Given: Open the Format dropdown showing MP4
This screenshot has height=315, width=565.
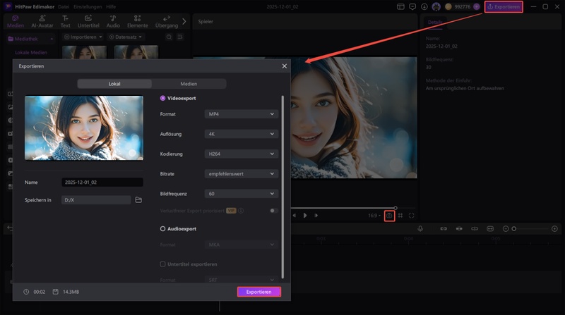Looking at the screenshot, I should click(x=241, y=113).
